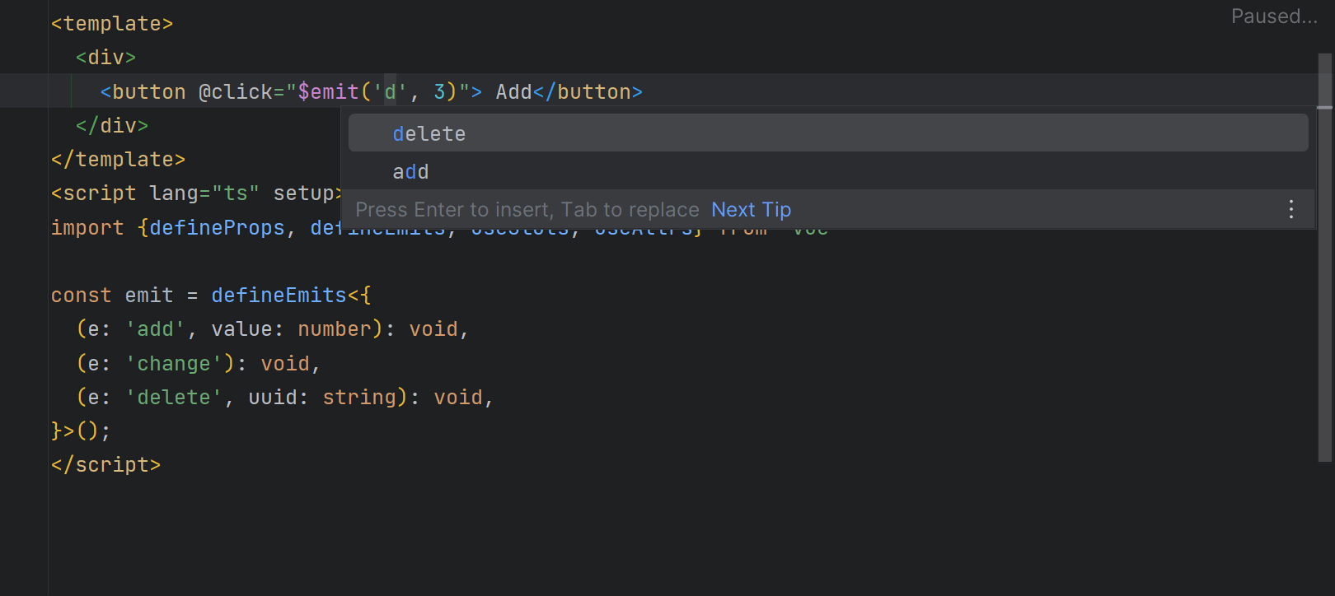Open the three-dot completion options menu
The image size is (1335, 596).
(x=1290, y=210)
